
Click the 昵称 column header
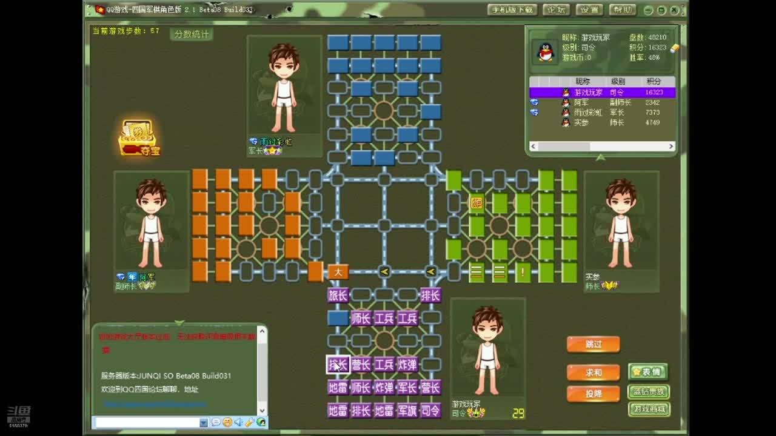pyautogui.click(x=583, y=81)
